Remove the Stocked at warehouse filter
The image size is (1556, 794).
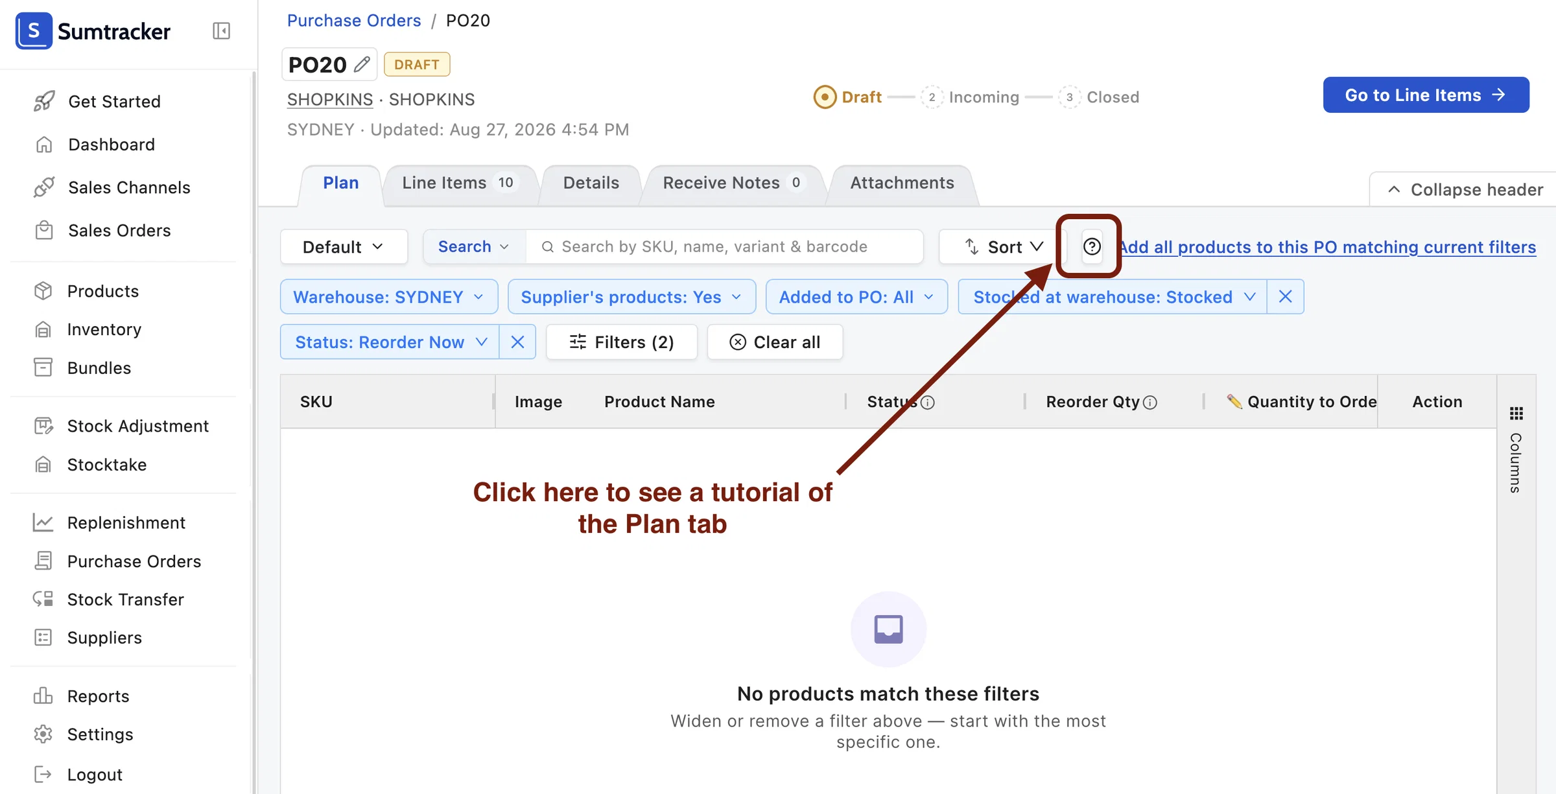pos(1285,297)
